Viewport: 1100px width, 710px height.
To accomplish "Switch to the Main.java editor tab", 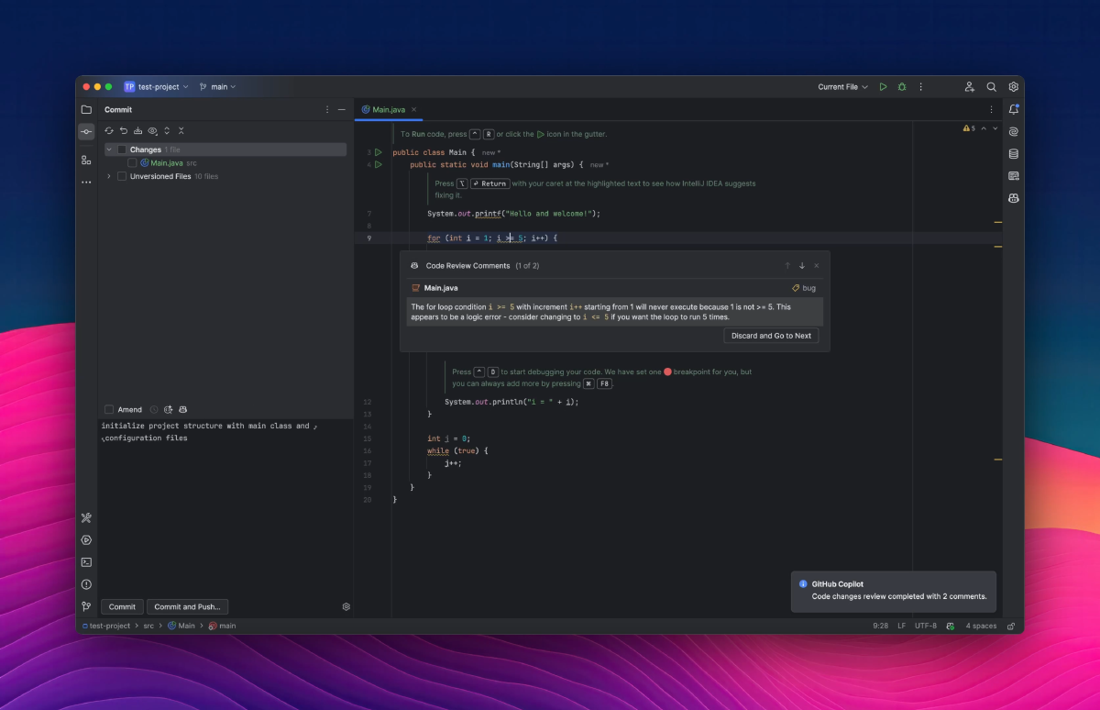I will click(x=388, y=110).
